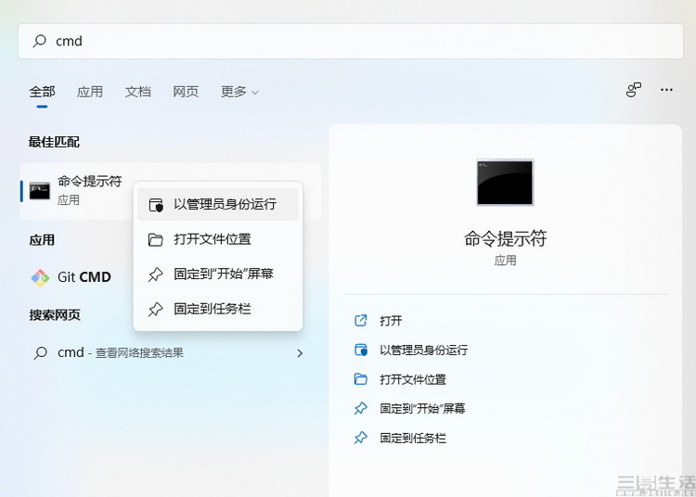This screenshot has width=696, height=497.
Task: Click 固定到"开始"屏幕 in preview pane
Action: (422, 409)
